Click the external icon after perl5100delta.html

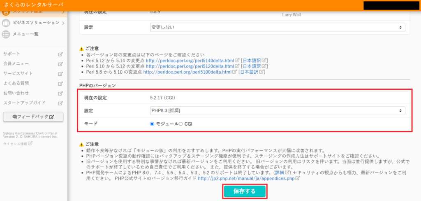click(x=234, y=72)
